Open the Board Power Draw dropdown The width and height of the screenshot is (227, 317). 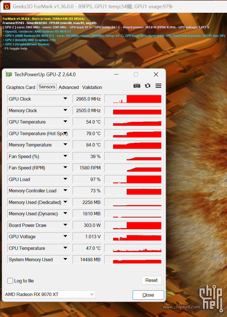coord(65,225)
